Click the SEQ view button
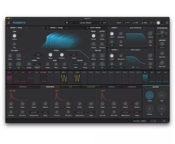Image resolution: width=175 pixels, height=144 pixels. pos(145,22)
